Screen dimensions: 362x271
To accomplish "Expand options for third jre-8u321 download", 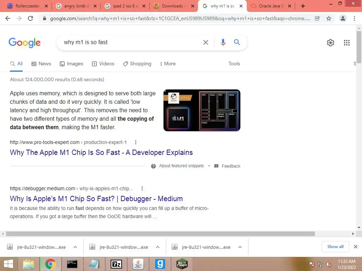I will (x=240, y=247).
